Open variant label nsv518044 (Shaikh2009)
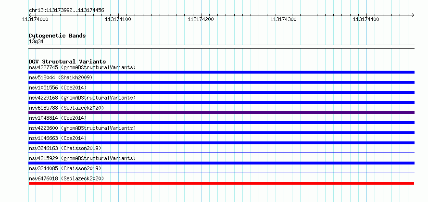This screenshot has width=428, height=202. [x=61, y=77]
